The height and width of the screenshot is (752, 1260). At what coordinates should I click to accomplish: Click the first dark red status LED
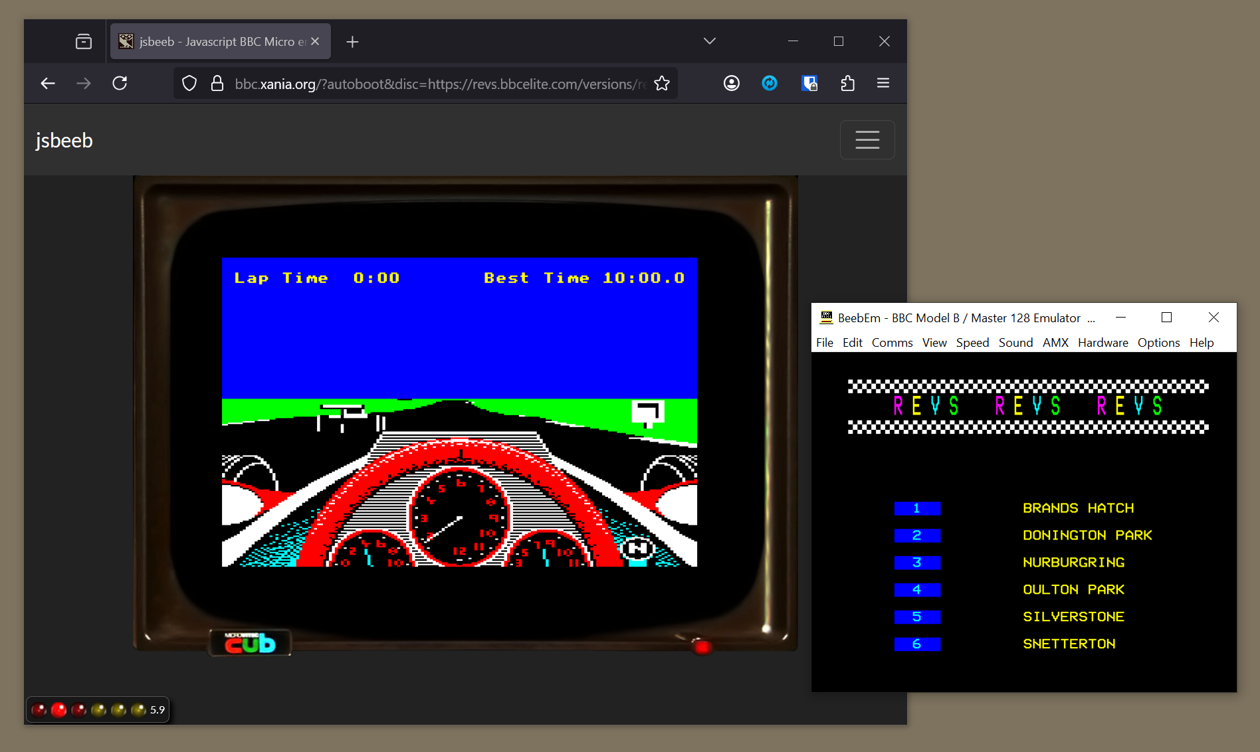[x=39, y=710]
